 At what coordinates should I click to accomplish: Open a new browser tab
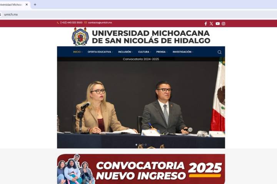tap(35, 5)
